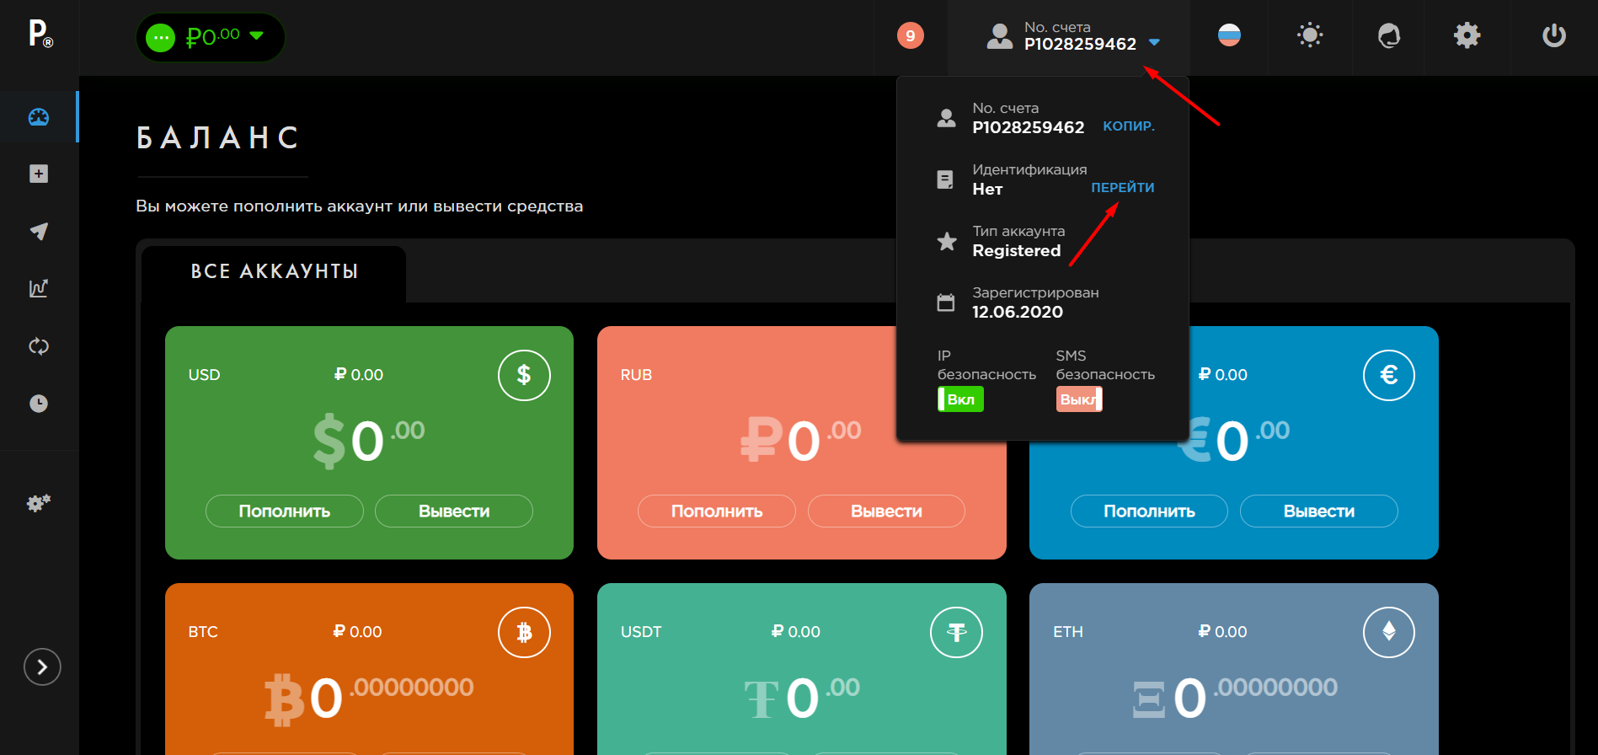Open settings via the header gear icon
This screenshot has height=755, width=1598.
(x=1467, y=35)
